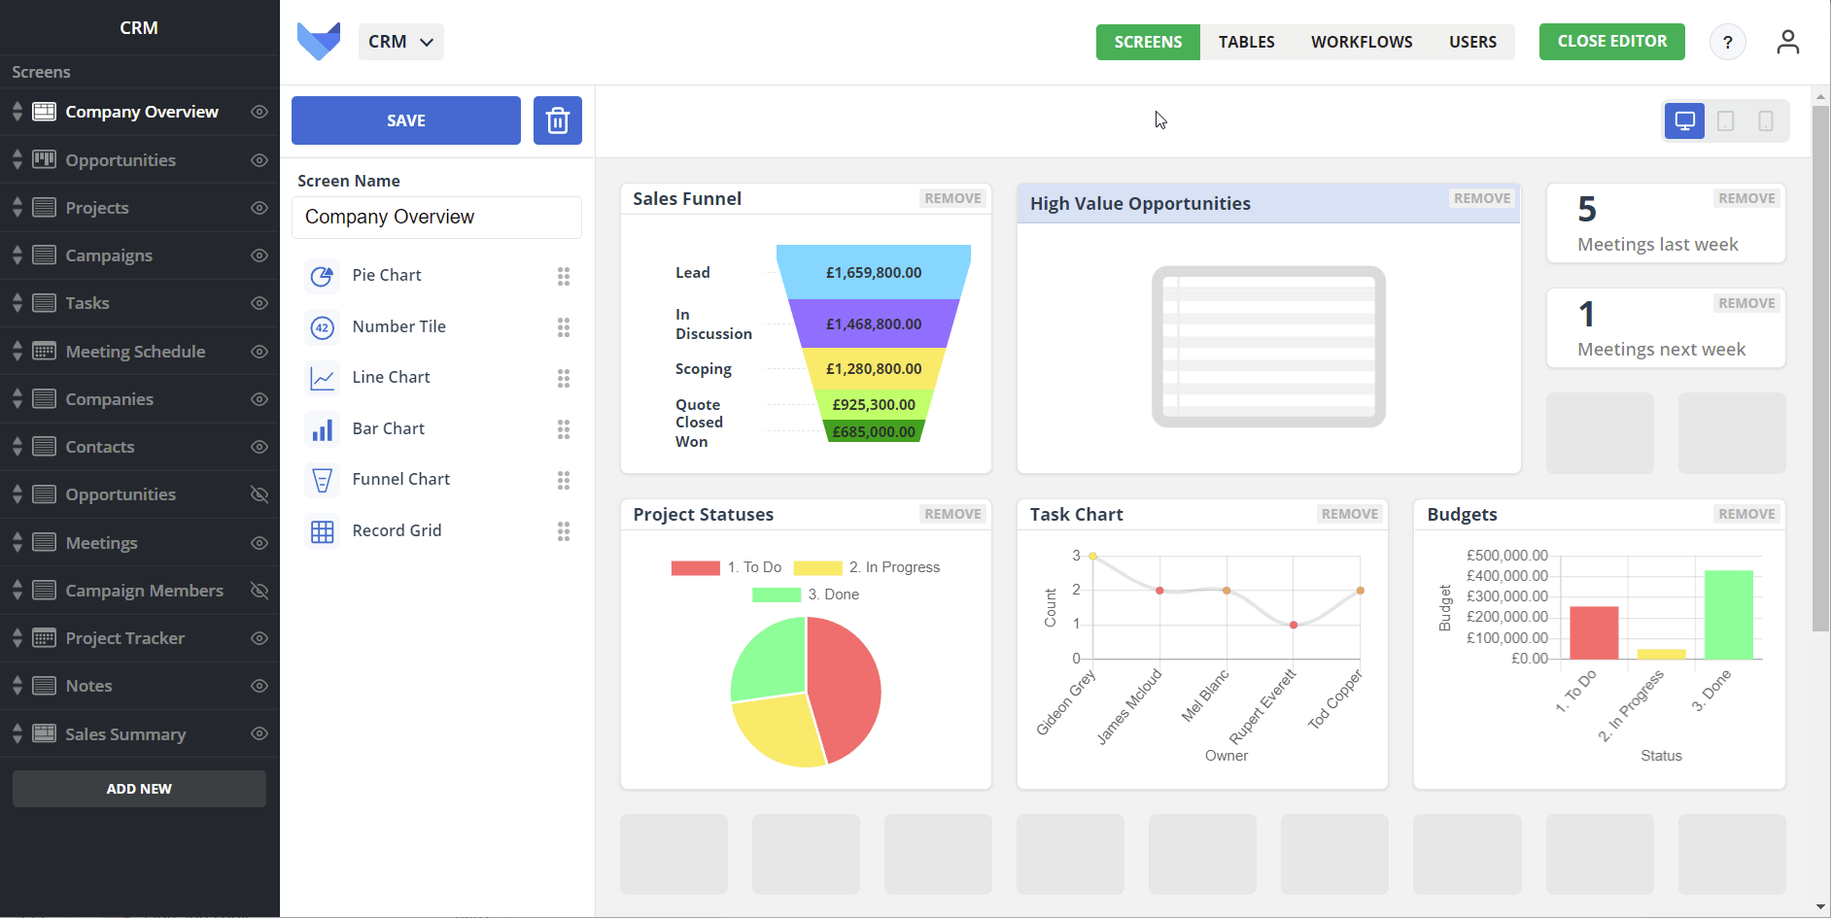Click the CLOSE EDITOR button
Image resolution: width=1831 pixels, height=918 pixels.
point(1612,42)
